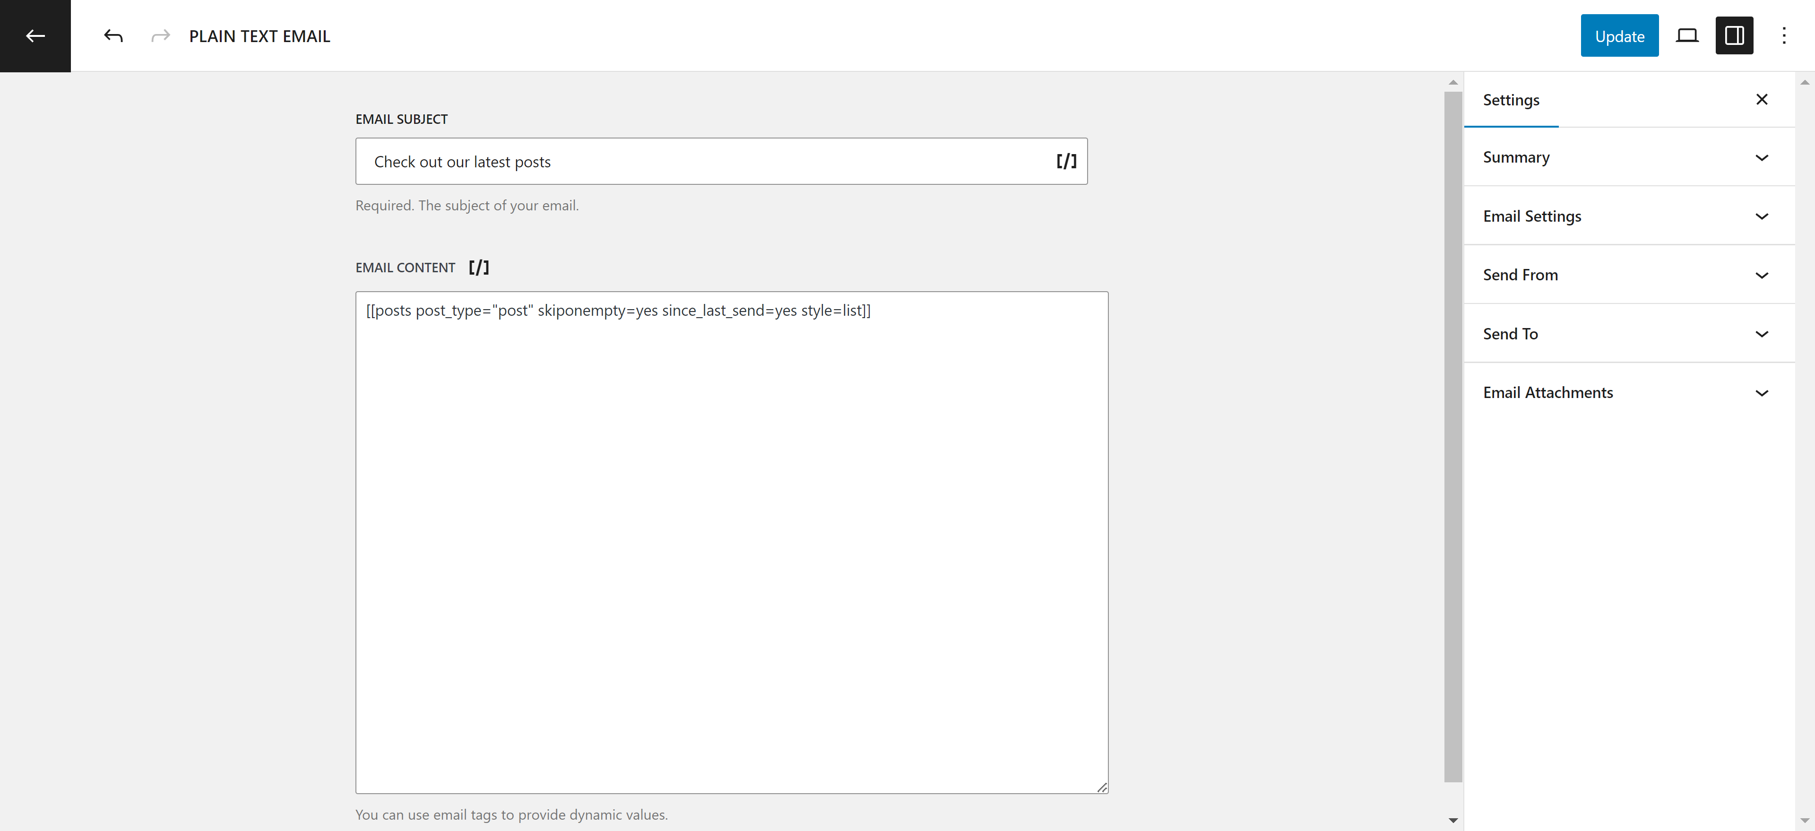The width and height of the screenshot is (1815, 831).
Task: Toggle the settings sidebar panel
Action: pos(1734,36)
